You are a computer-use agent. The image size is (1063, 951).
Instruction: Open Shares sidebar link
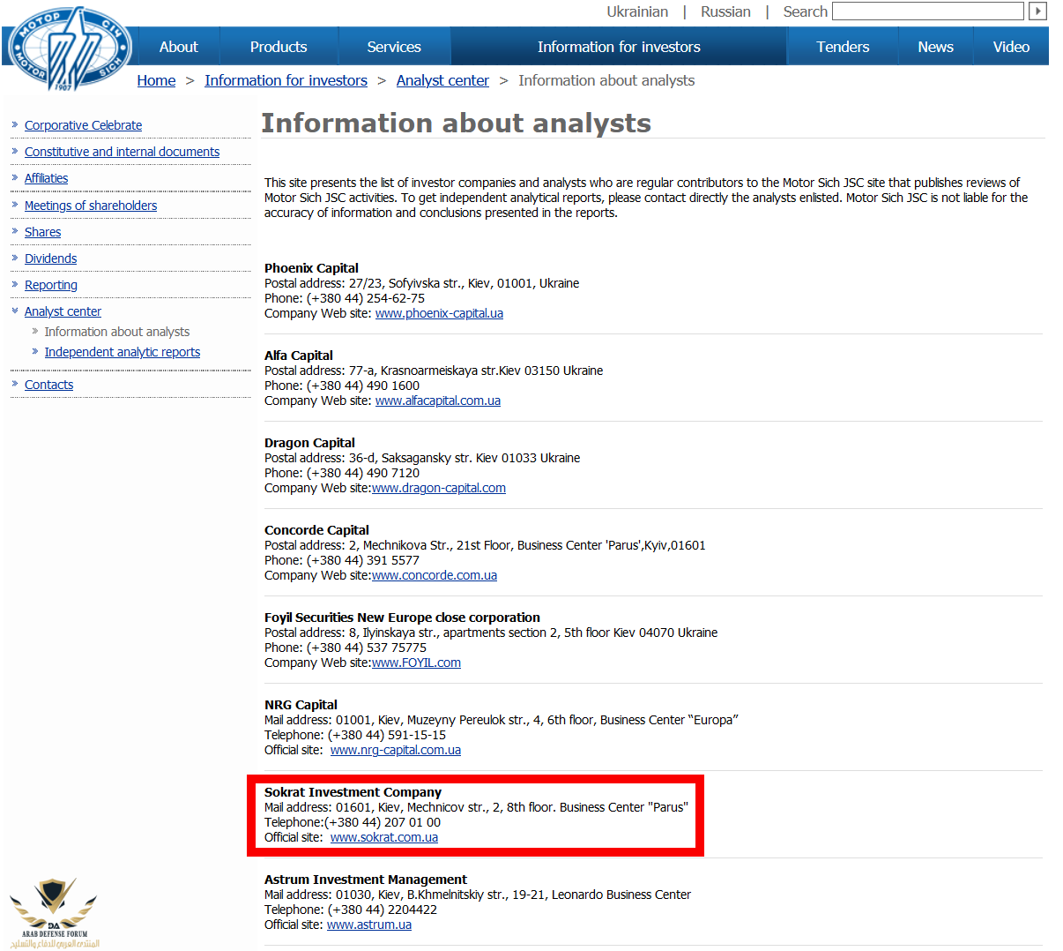42,232
